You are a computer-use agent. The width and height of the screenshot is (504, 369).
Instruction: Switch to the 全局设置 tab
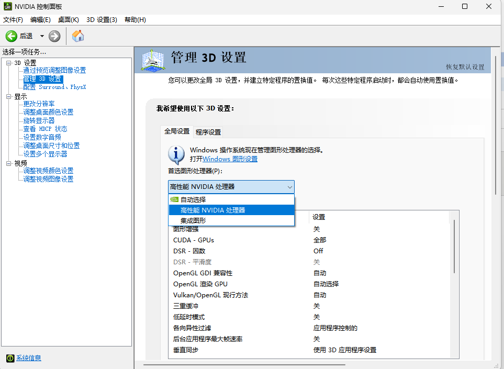coord(177,131)
